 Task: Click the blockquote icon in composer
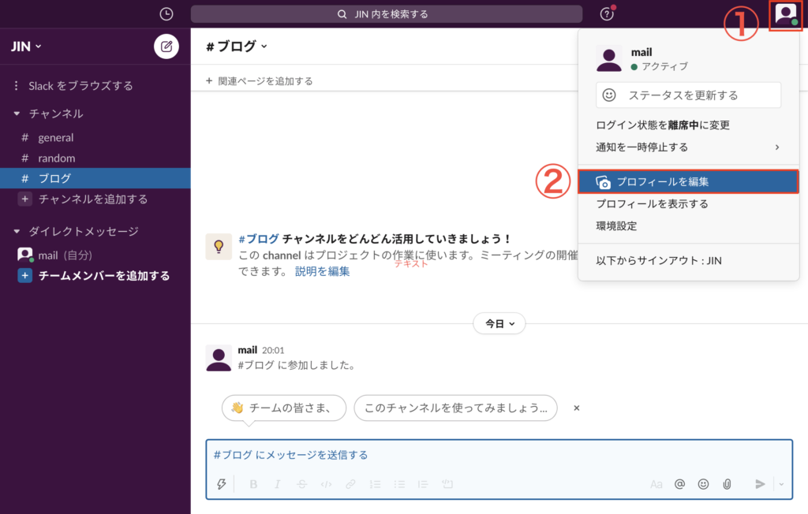[x=423, y=484]
